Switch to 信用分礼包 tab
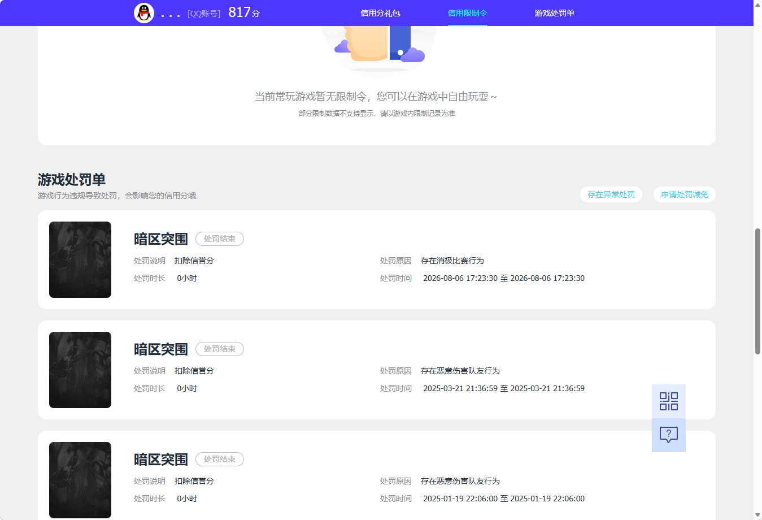Viewport: 762px width, 520px height. coord(380,13)
